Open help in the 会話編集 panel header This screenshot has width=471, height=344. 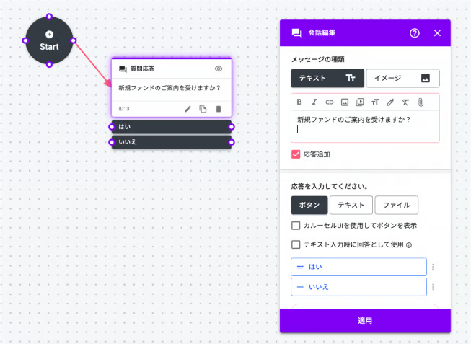[x=415, y=32]
